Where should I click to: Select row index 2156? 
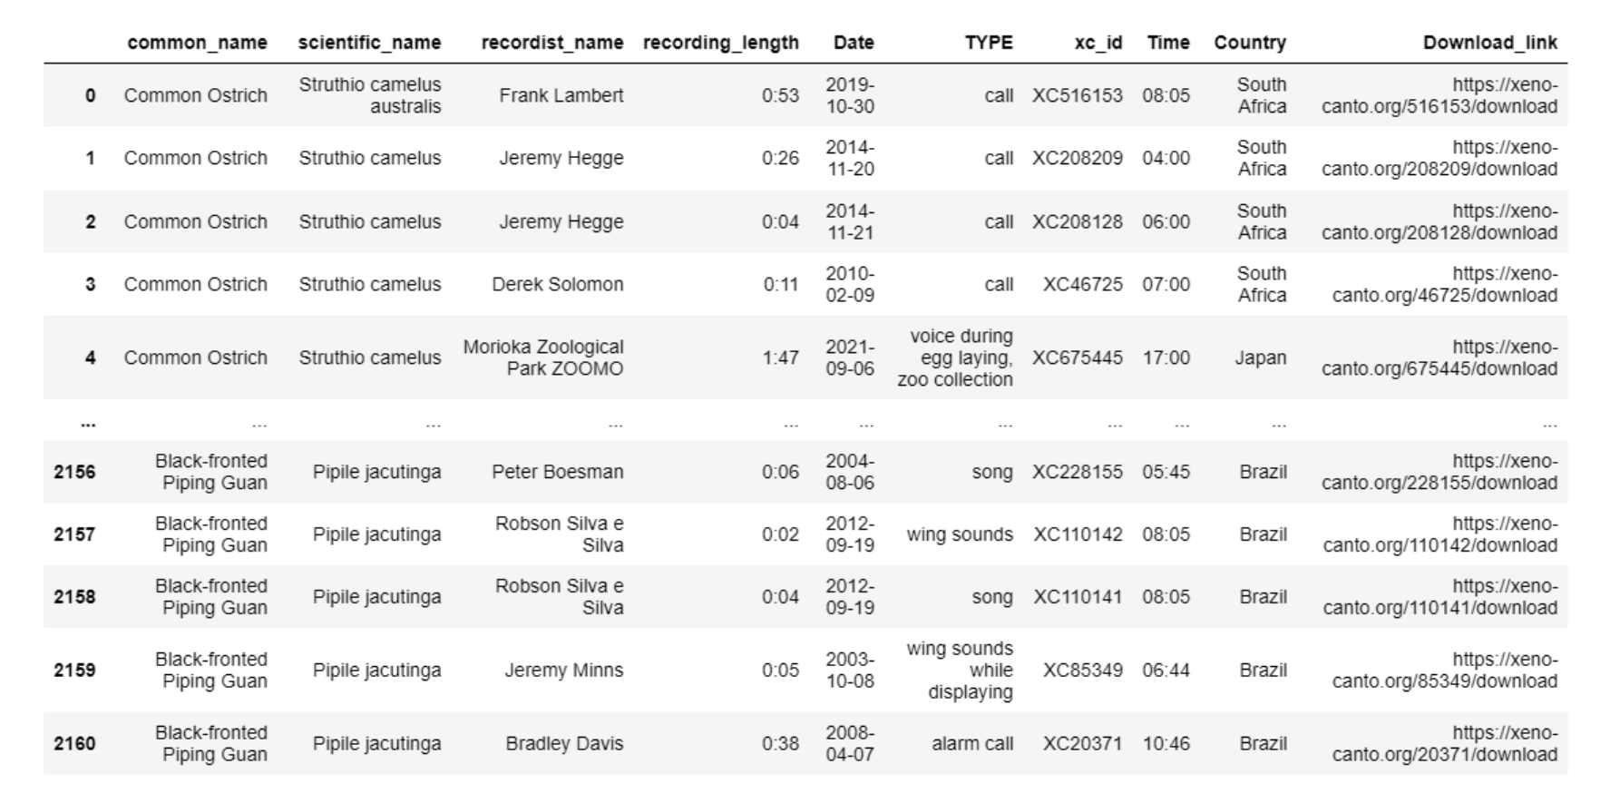coord(74,472)
